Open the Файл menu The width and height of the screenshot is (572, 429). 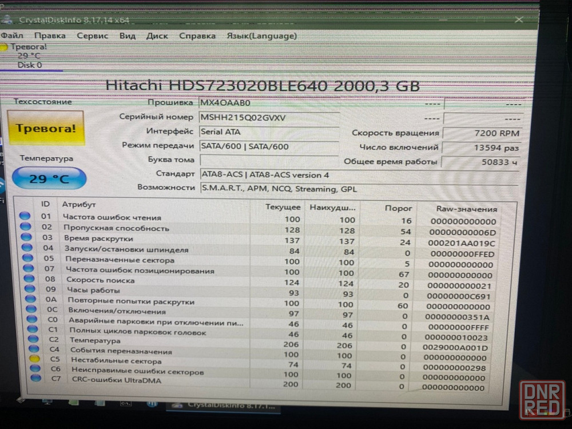point(11,35)
